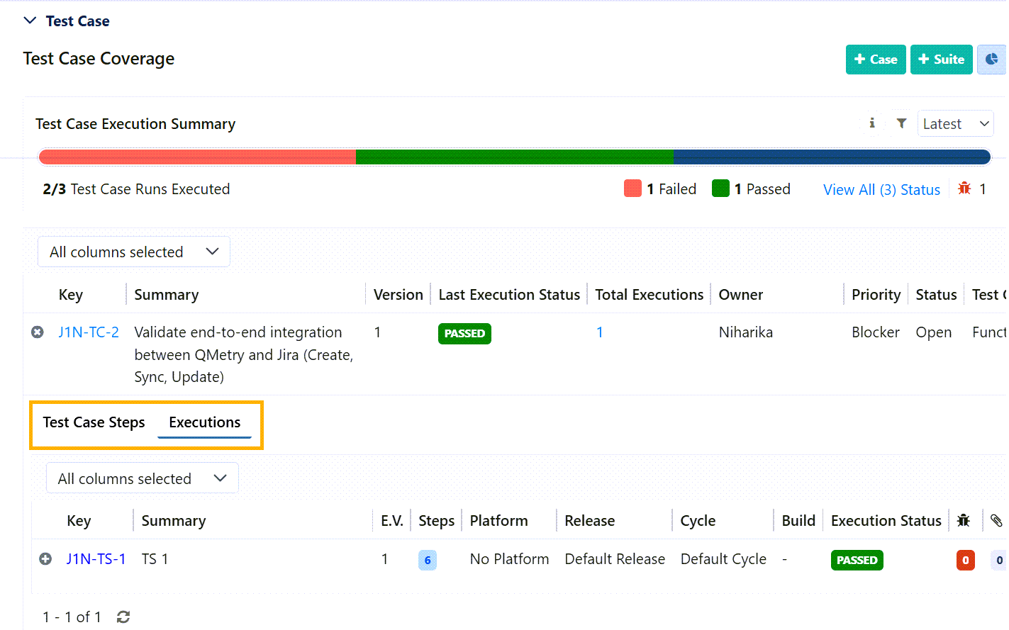The height and width of the screenshot is (630, 1009).
Task: Click the + Suite button
Action: [x=941, y=60]
